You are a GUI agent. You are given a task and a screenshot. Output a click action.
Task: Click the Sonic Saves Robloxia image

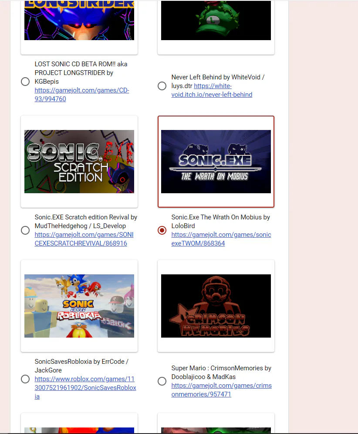79,306
